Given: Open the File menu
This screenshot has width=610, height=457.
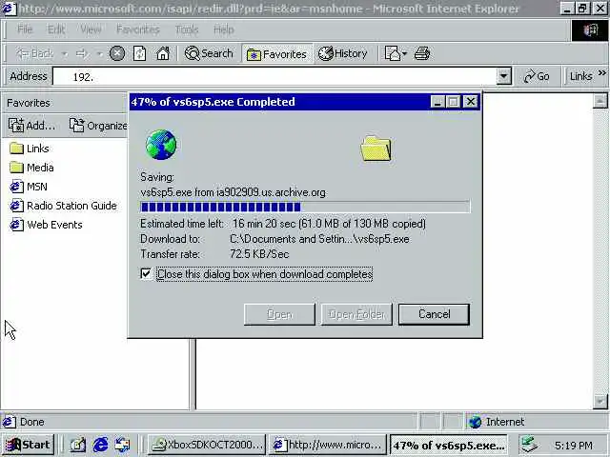Looking at the screenshot, I should click(x=25, y=30).
